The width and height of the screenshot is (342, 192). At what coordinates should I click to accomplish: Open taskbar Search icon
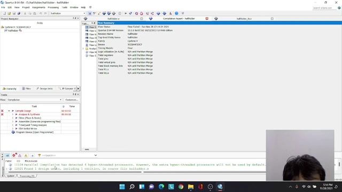click(132, 187)
